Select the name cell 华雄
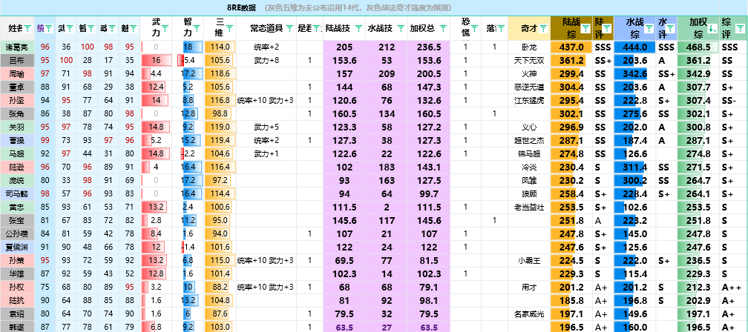 point(17,274)
